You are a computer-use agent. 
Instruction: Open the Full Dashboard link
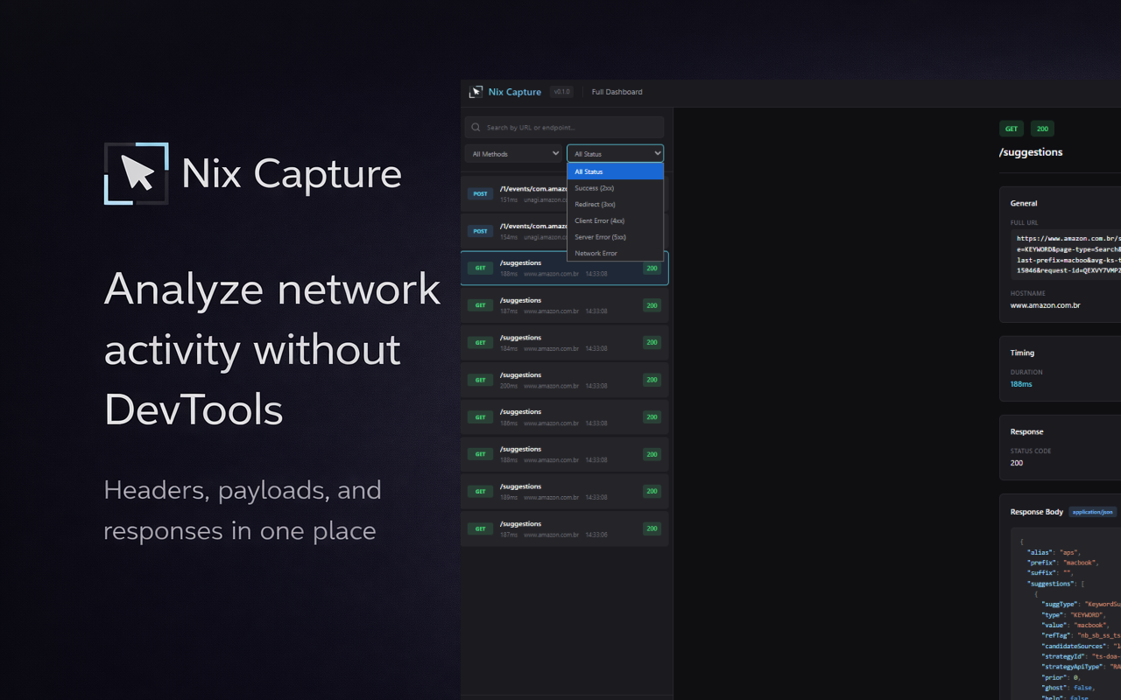(617, 92)
